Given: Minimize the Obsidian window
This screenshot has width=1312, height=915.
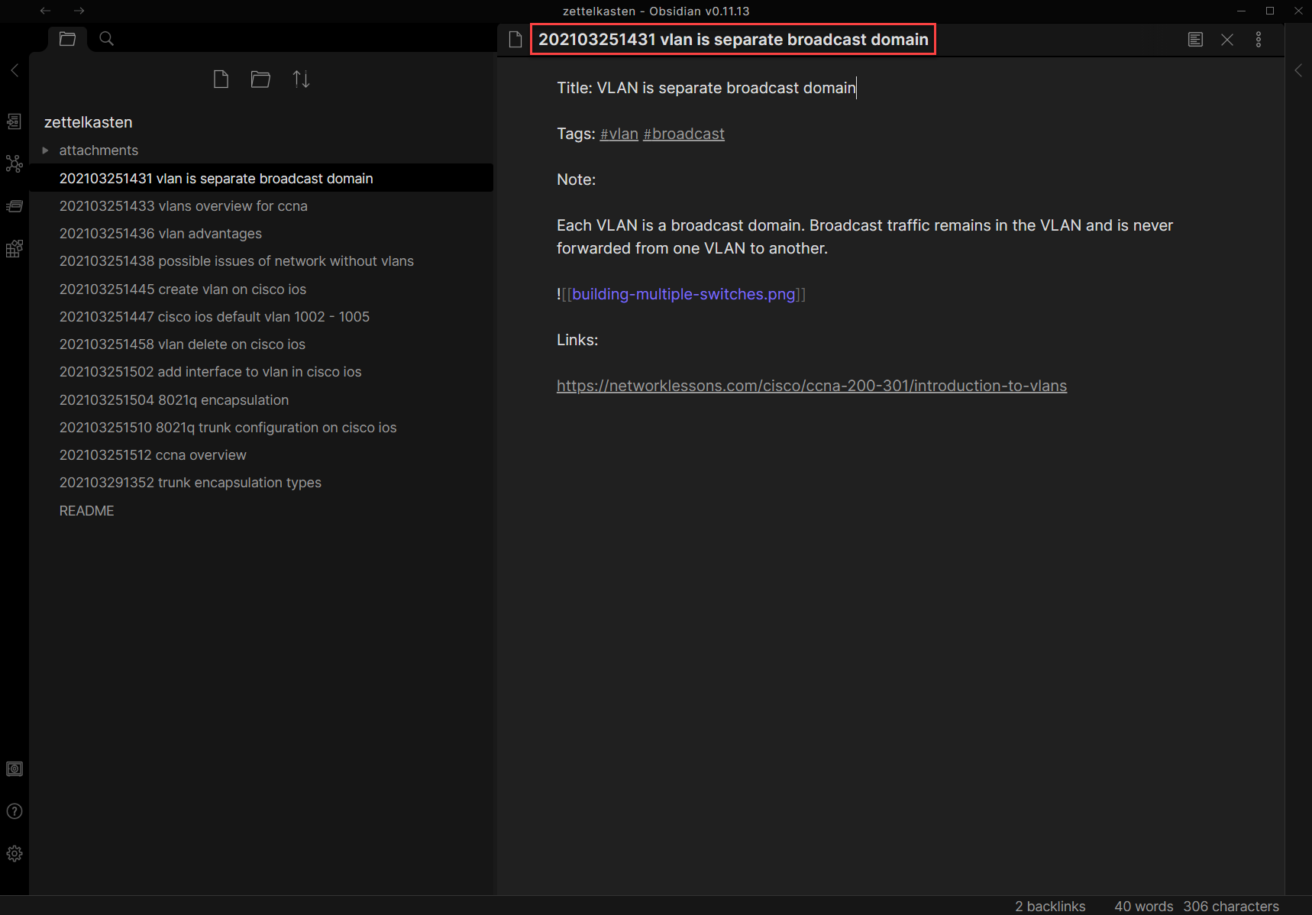Looking at the screenshot, I should pos(1241,11).
